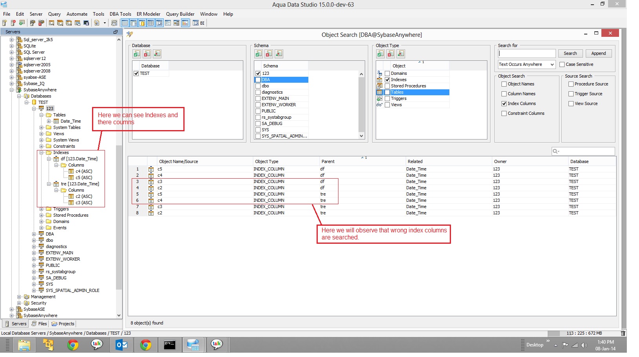Uncheck the TEST database checkbox
Image resolution: width=639 pixels, height=357 pixels.
pos(136,73)
